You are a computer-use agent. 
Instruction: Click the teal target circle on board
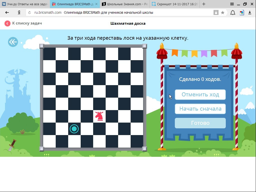coord(74,129)
